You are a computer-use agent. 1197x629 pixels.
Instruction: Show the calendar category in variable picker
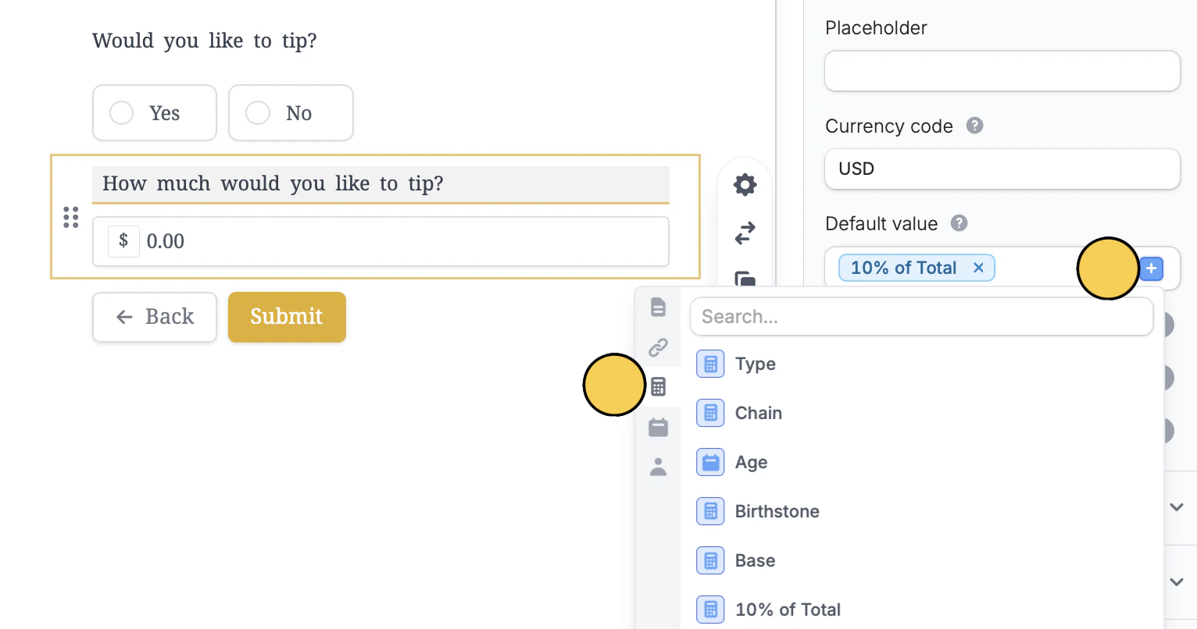coord(658,427)
